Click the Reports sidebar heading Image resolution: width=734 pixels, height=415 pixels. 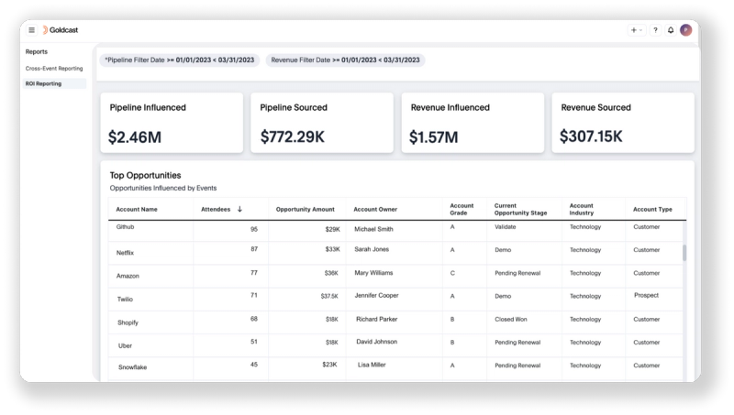coord(37,52)
